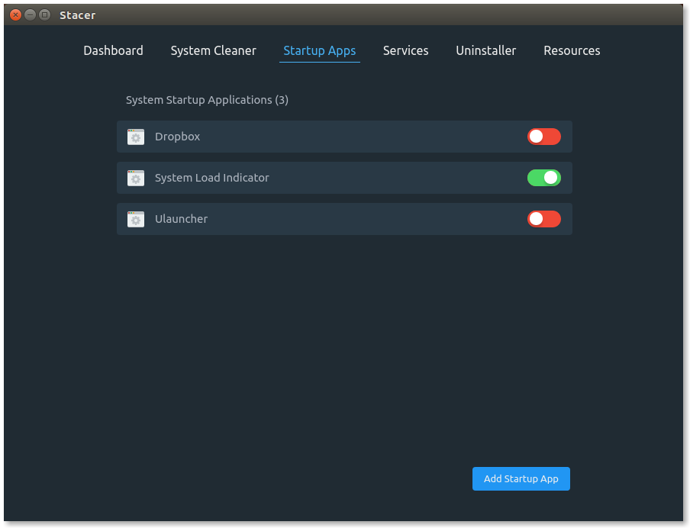Screen dimensions: 690x528
Task: Click the Add Startup App button
Action: click(x=521, y=478)
